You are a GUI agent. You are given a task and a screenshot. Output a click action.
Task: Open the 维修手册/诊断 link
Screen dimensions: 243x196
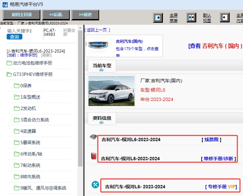(218, 159)
